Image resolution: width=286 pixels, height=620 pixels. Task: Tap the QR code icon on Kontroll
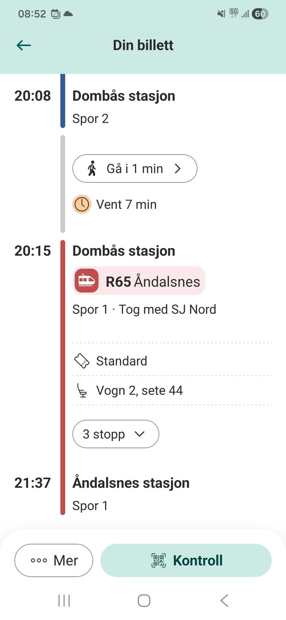[158, 560]
